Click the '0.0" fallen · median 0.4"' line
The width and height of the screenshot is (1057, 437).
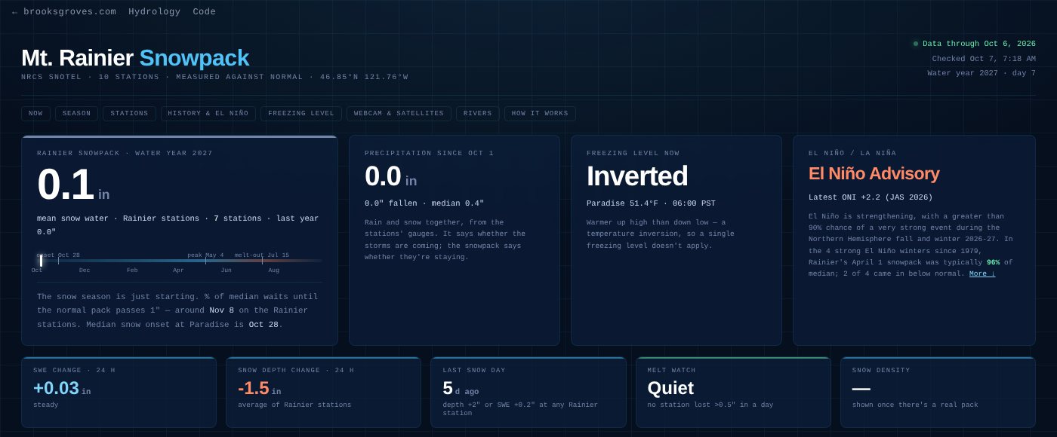pos(424,203)
